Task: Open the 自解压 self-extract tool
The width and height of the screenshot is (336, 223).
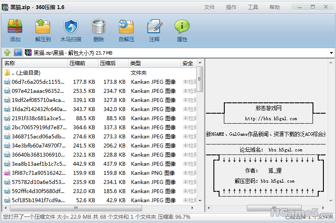Action: click(x=126, y=30)
